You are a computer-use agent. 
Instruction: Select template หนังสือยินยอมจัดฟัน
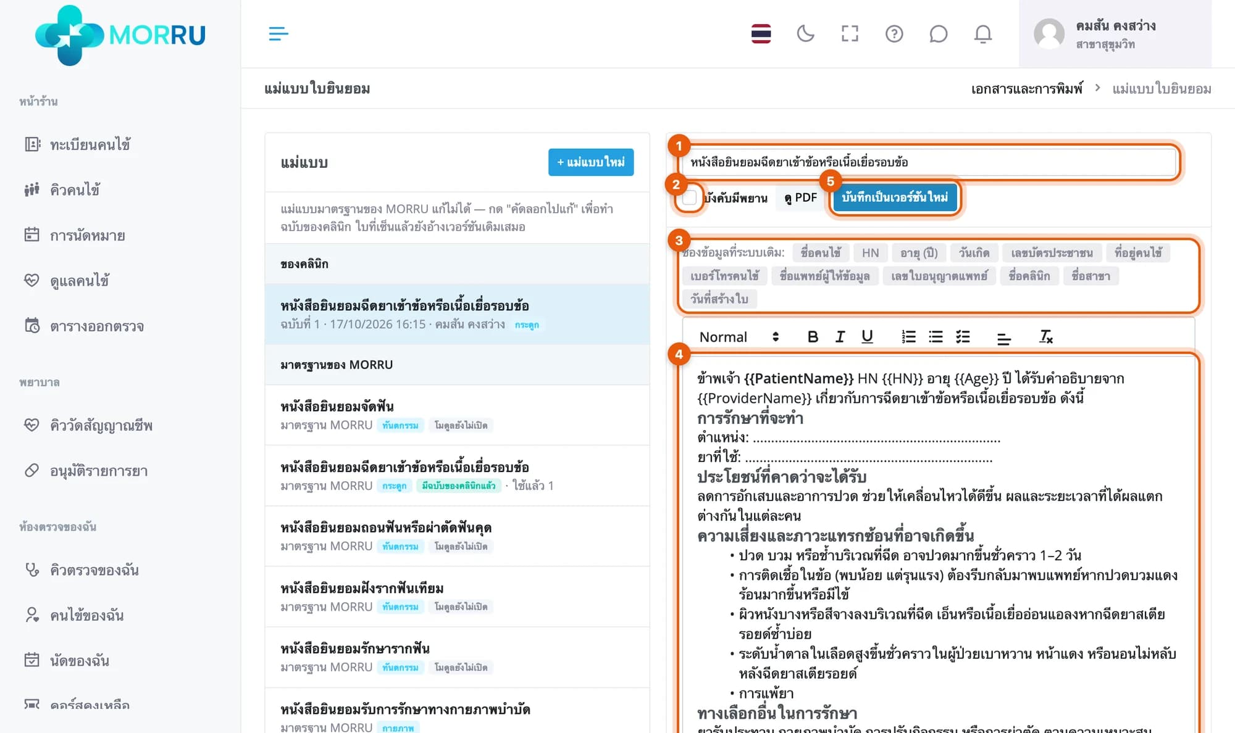click(x=457, y=415)
